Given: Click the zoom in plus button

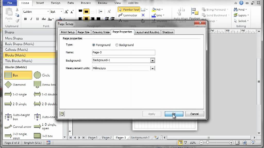Looking at the screenshot, I should tap(231, 142).
